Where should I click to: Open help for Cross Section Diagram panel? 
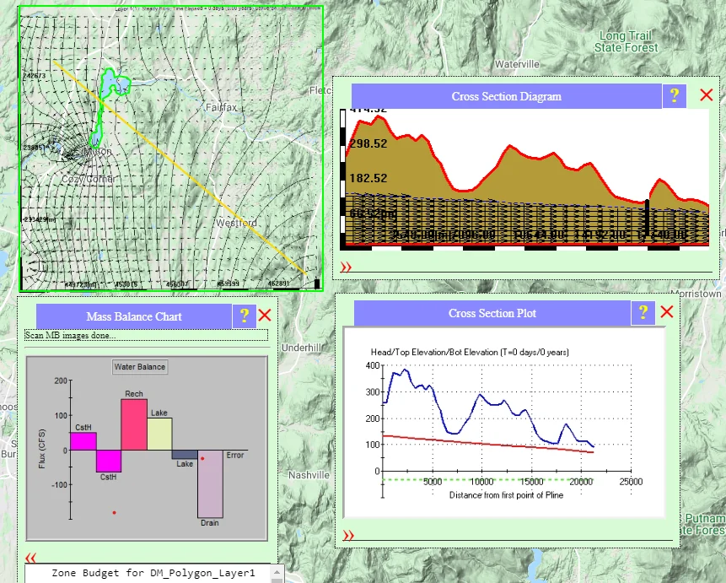(x=675, y=96)
